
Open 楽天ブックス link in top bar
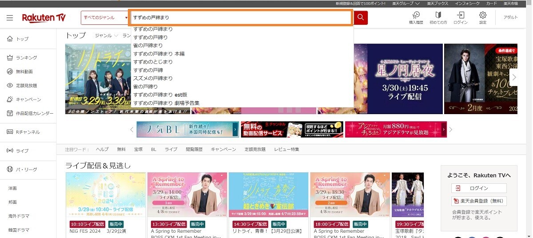[437, 4]
